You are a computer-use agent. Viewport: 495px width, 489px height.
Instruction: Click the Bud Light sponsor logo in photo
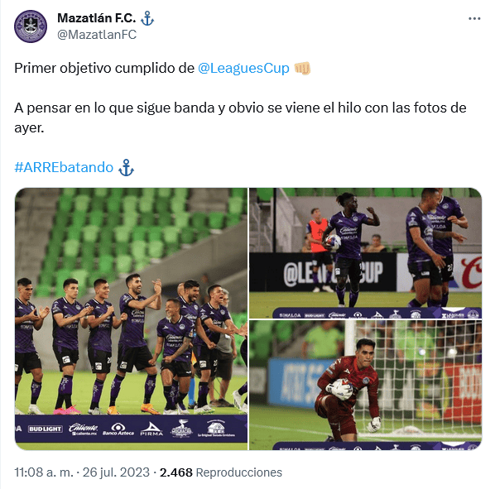(46, 429)
